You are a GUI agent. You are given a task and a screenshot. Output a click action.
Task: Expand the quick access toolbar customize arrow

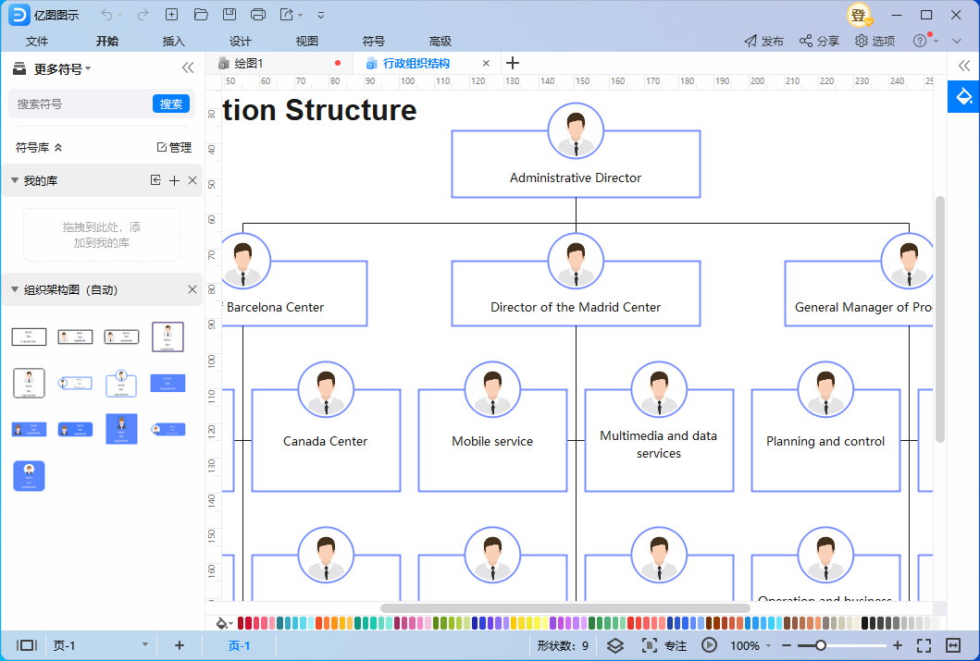(320, 15)
